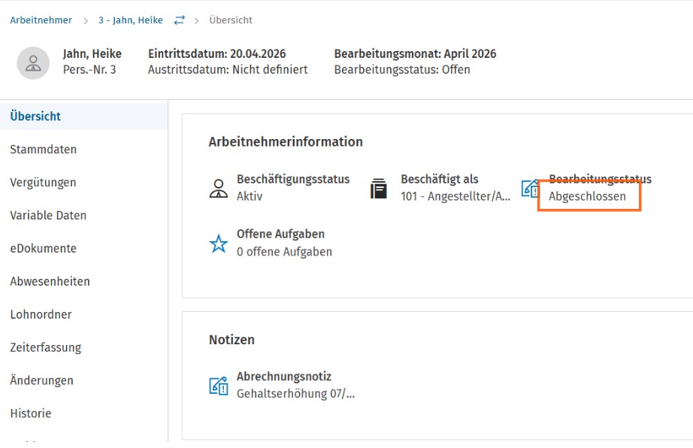This screenshot has height=448, width=693.
Task: Open the Arbeitnehmer breadcrumb link
Action: 41,20
